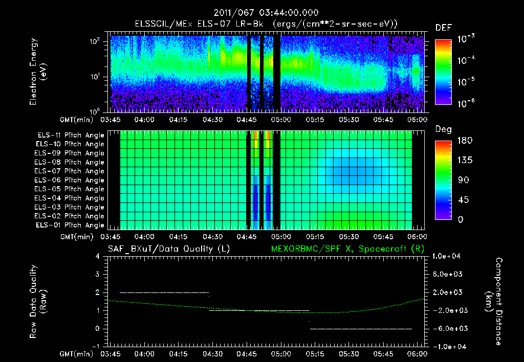Image resolution: width=524 pixels, height=362 pixels.
Task: Select the ELS-05 Pitch Angle row label
Action: [70, 189]
